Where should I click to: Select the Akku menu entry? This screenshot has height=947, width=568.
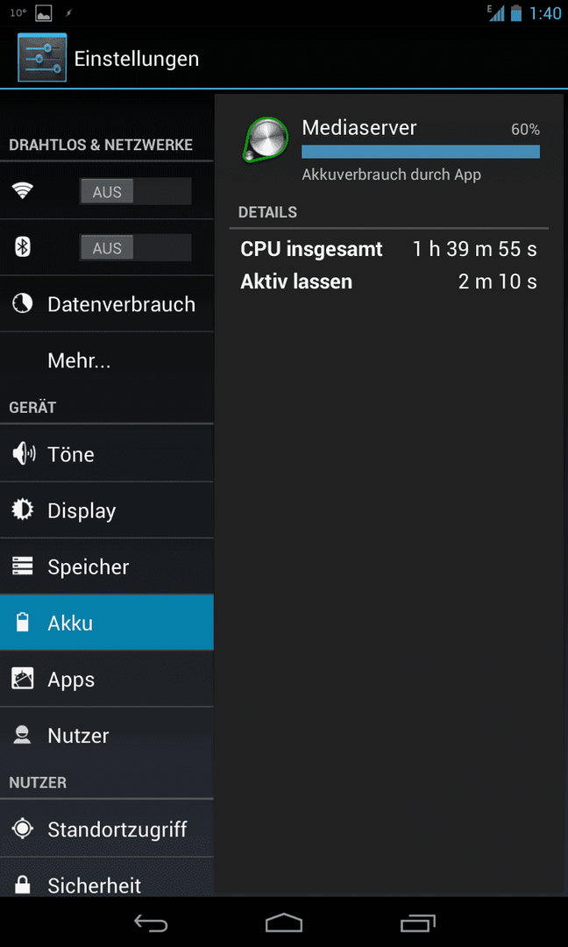[107, 623]
